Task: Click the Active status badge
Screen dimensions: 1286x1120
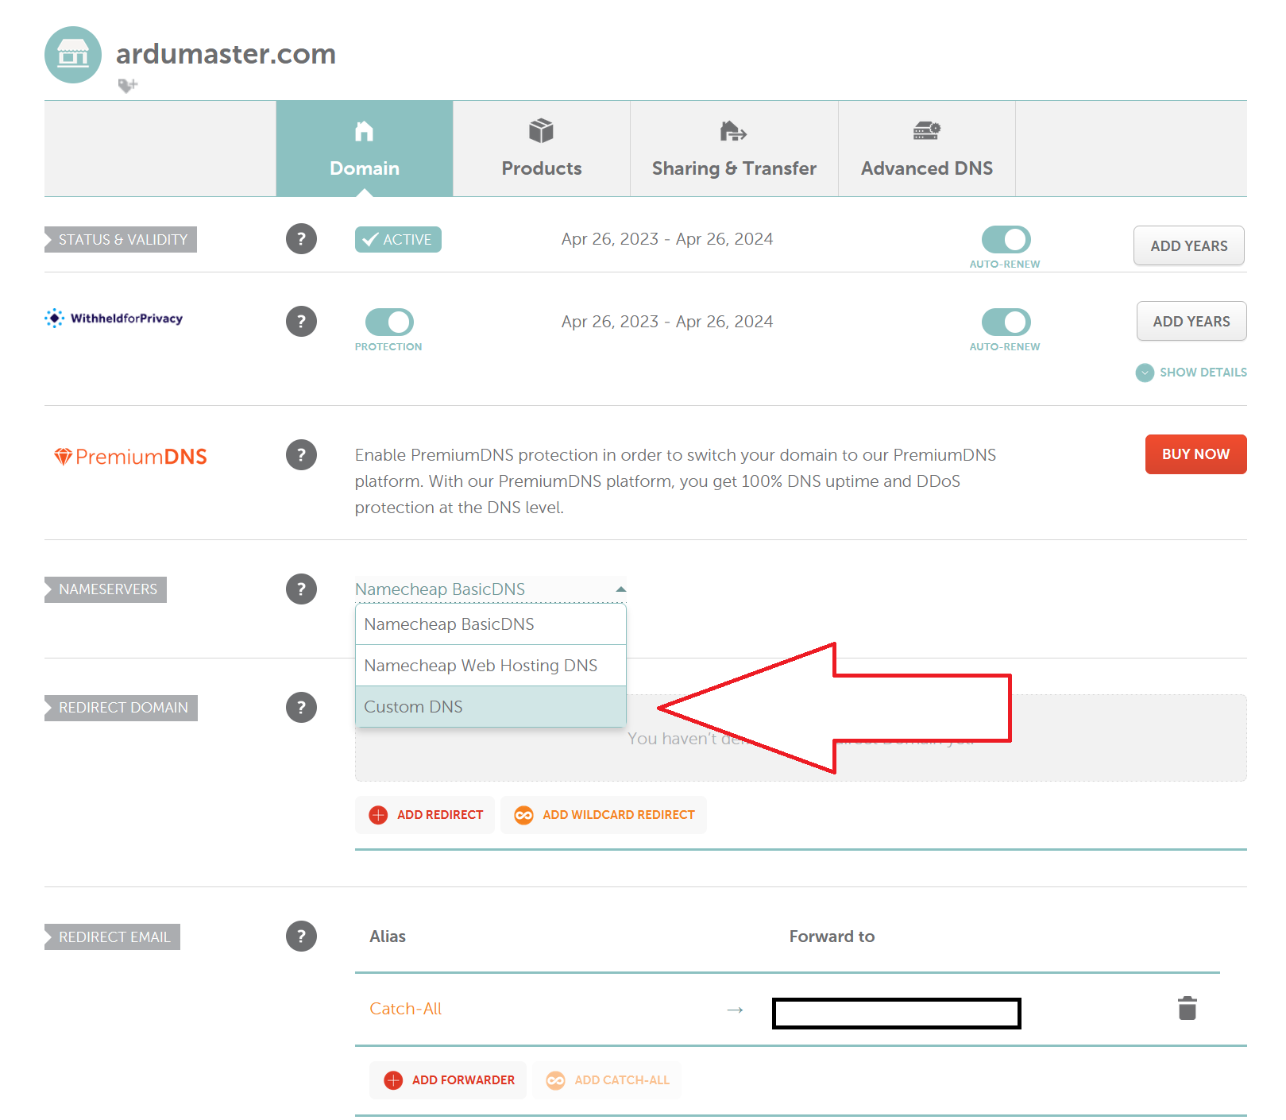Action: 398,239
